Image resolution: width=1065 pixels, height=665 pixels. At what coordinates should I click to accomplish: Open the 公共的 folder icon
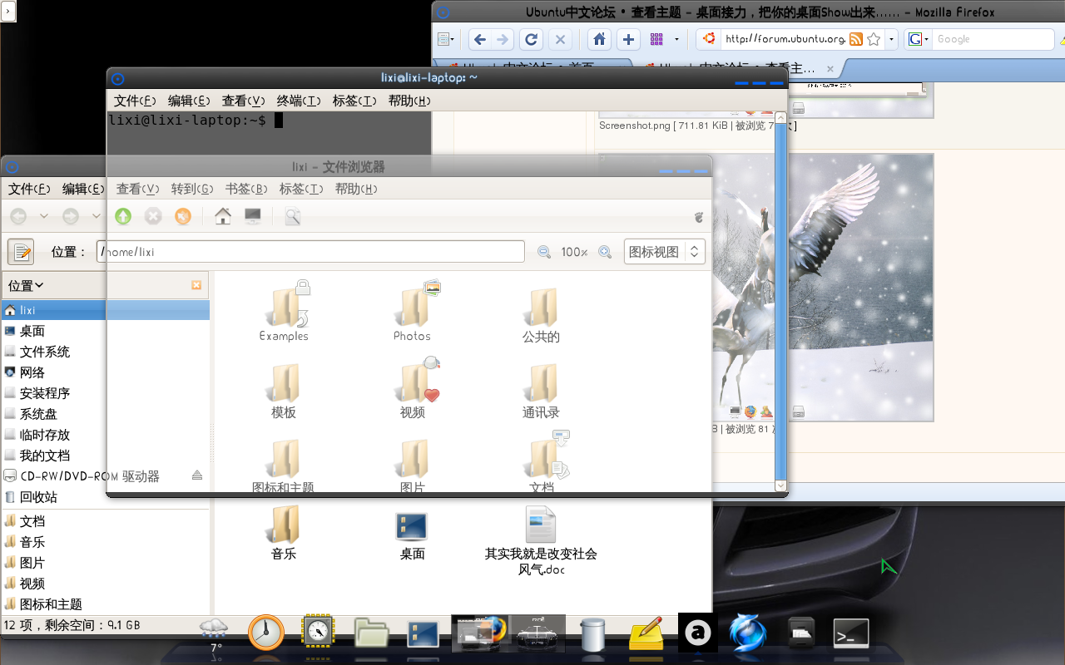click(x=541, y=314)
